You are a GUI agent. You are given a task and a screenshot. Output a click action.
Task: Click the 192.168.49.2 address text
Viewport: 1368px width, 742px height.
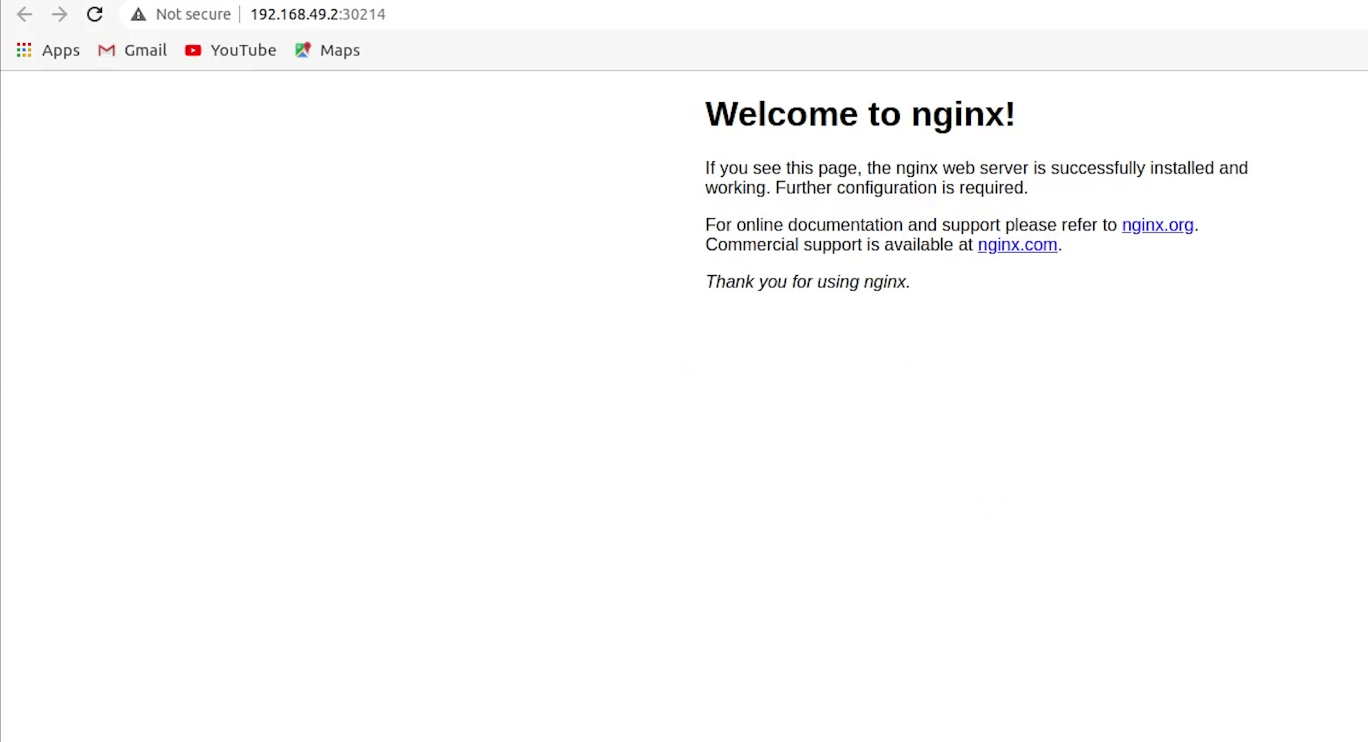(294, 14)
